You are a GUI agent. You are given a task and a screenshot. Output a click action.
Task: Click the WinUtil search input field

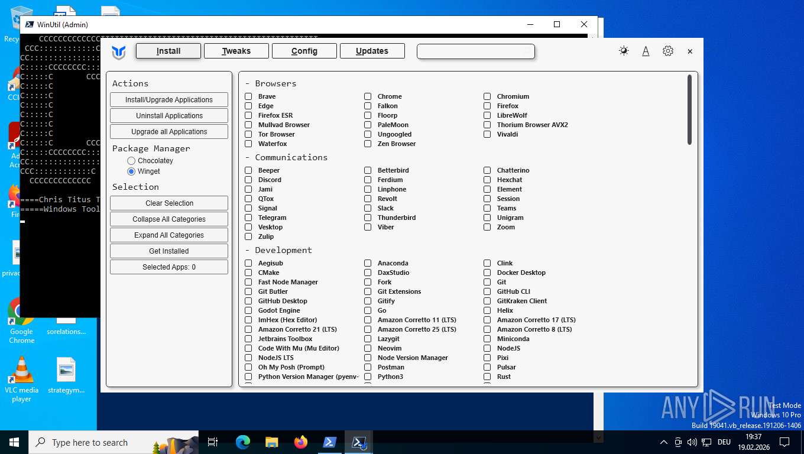[476, 51]
